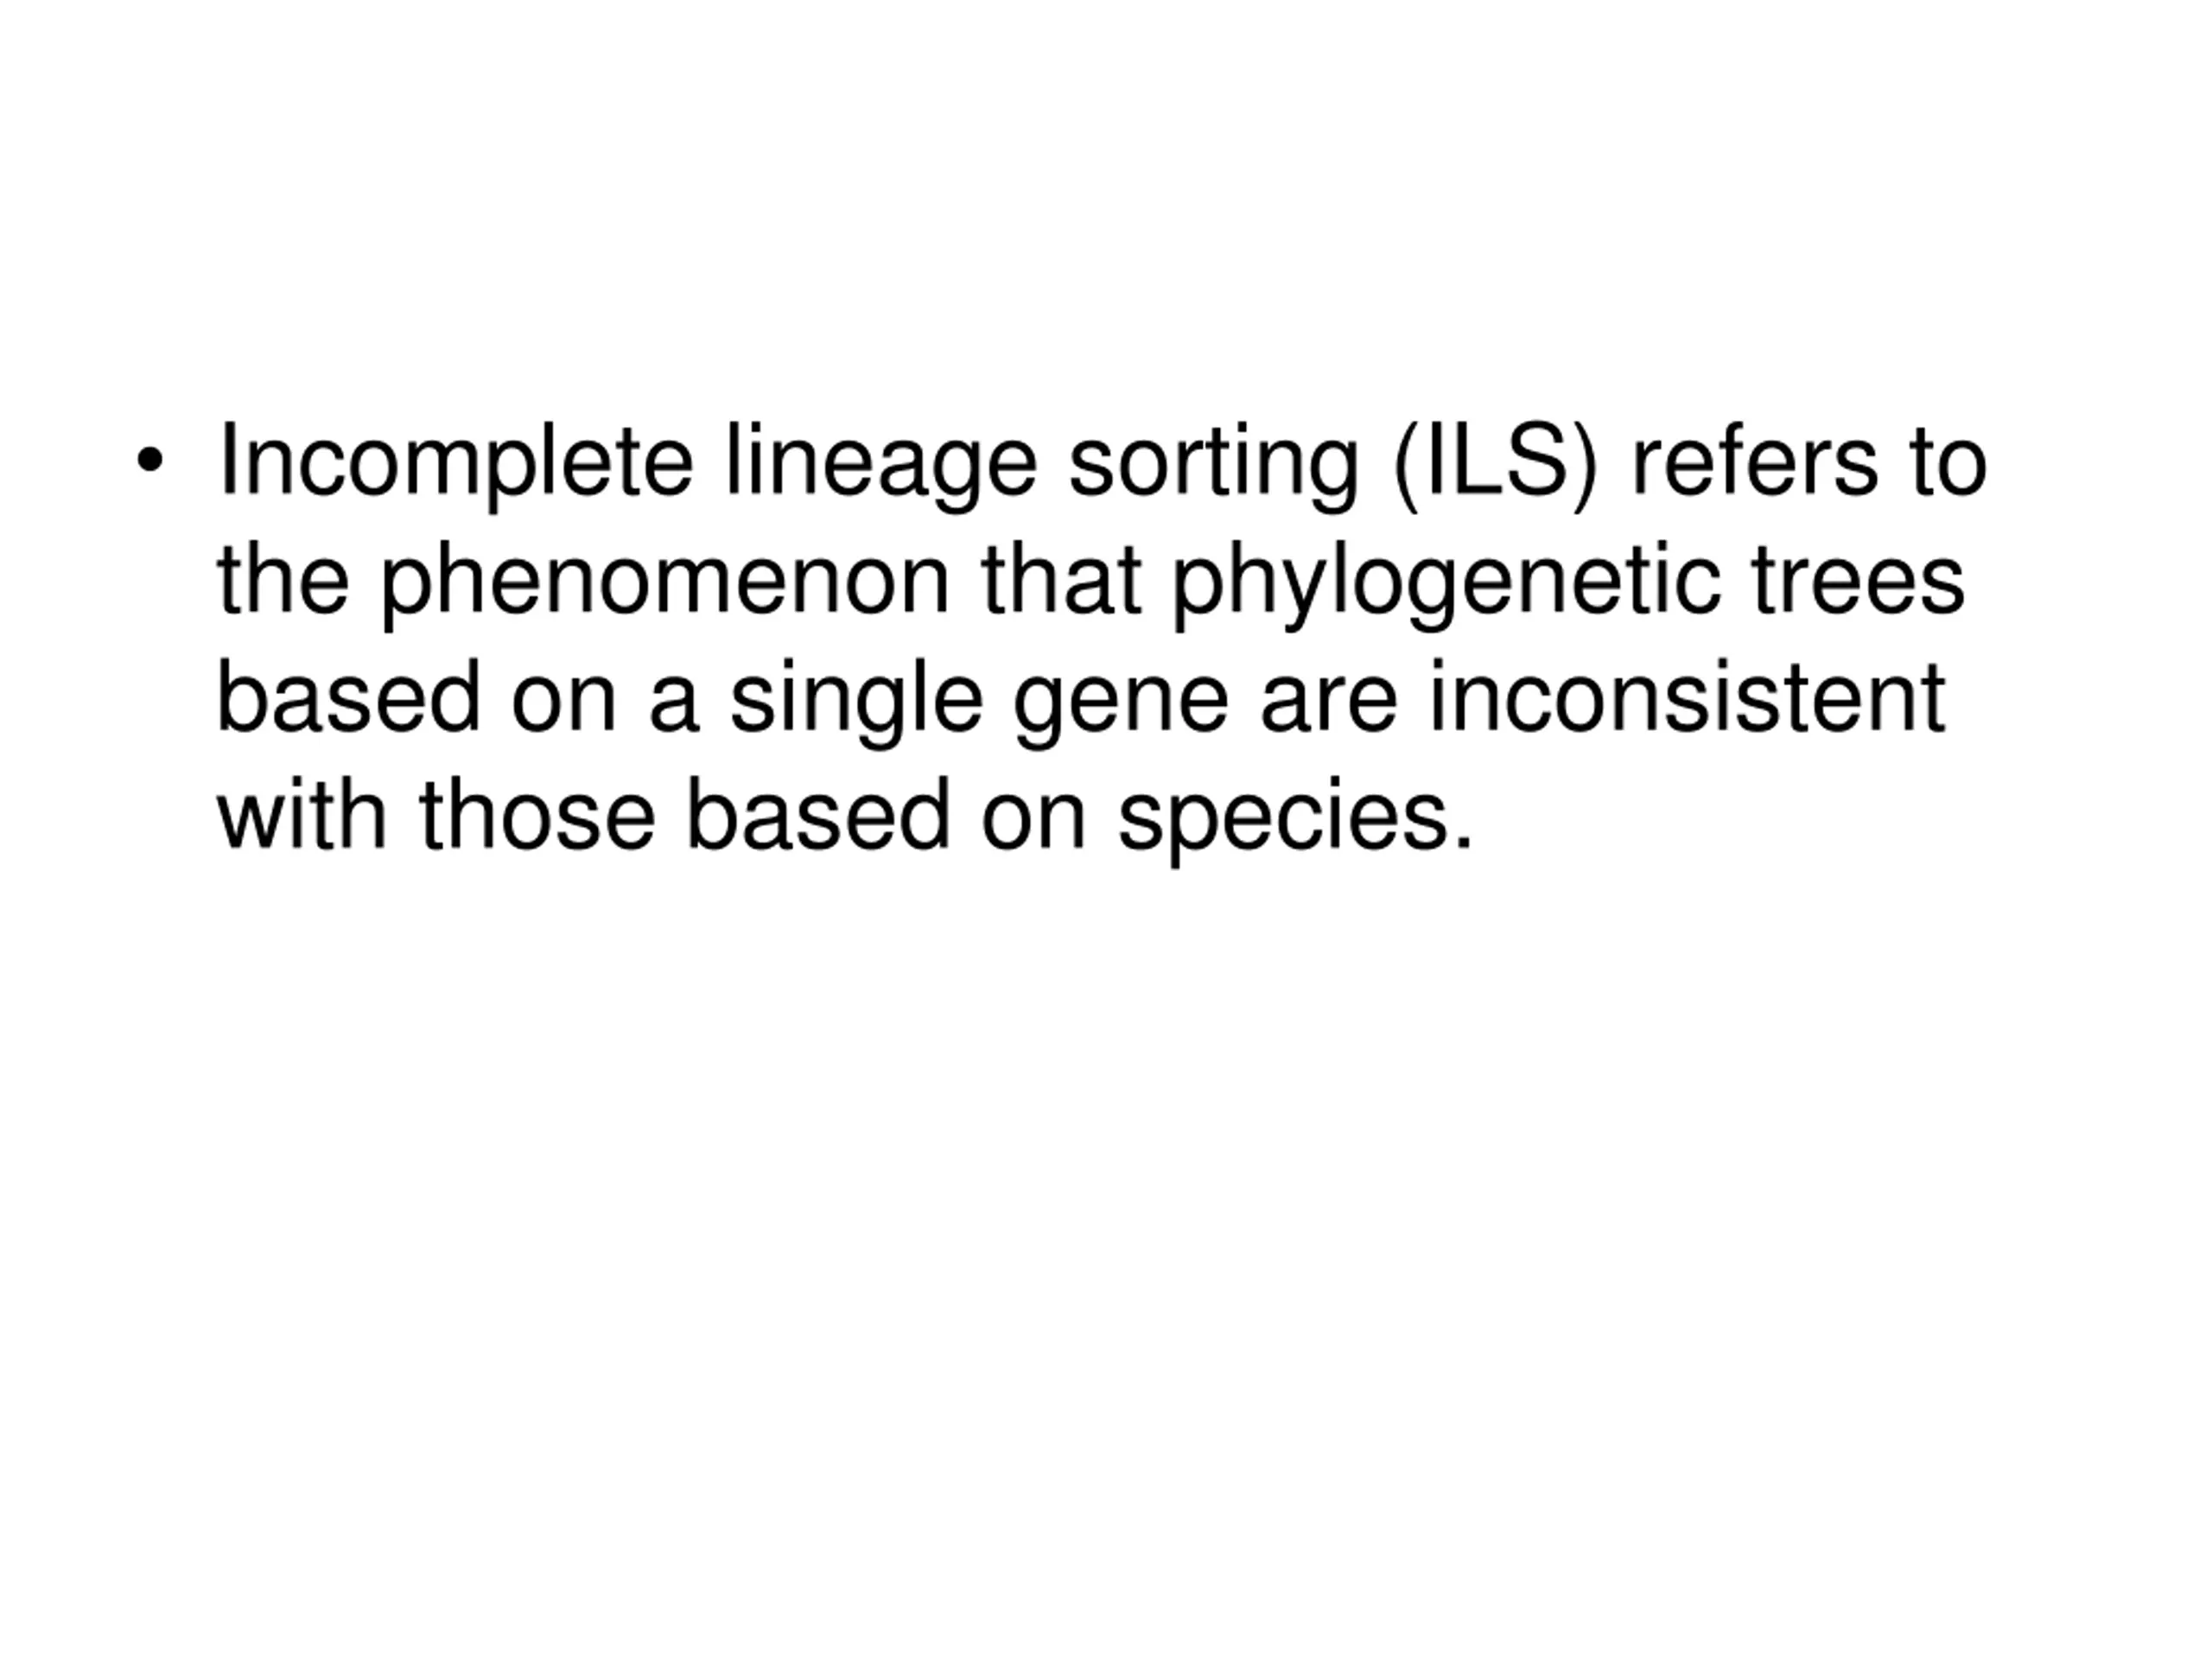Click the word "to" ending first line
The width and height of the screenshot is (2212, 1659).
click(1947, 462)
